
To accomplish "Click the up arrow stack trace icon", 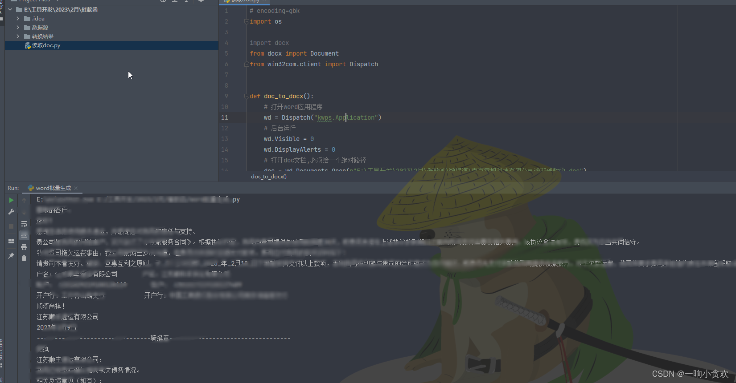I will pyautogui.click(x=24, y=201).
